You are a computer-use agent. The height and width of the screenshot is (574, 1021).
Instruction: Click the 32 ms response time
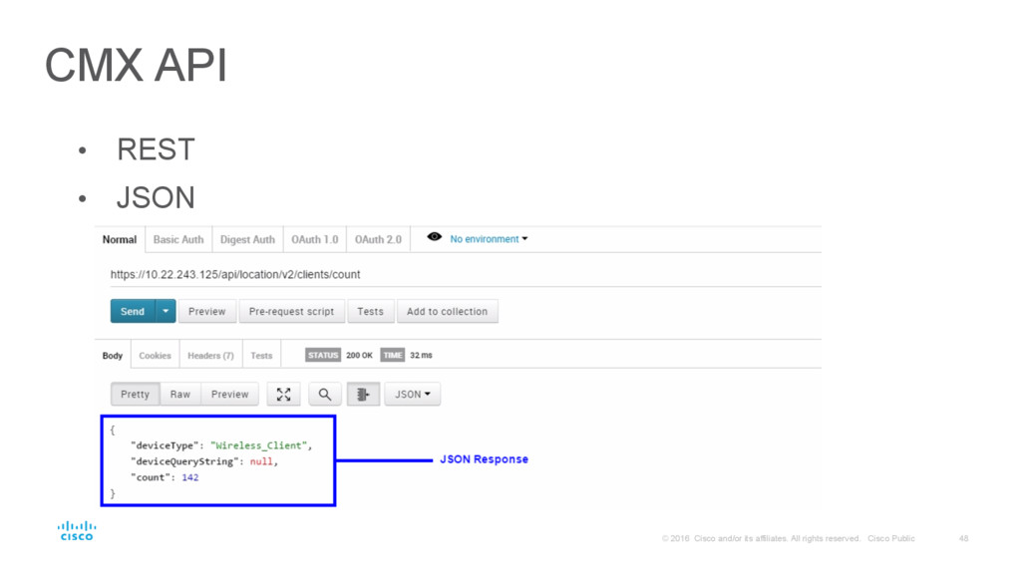422,355
